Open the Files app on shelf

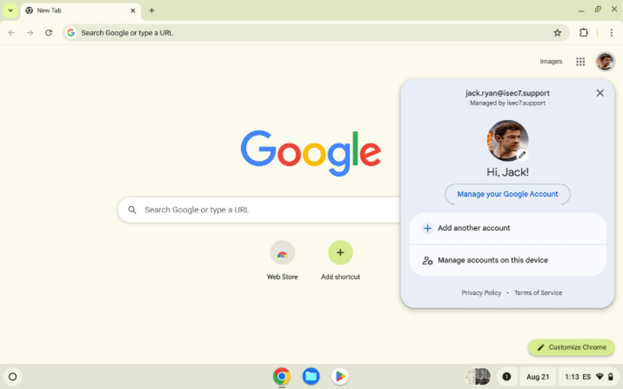(311, 376)
